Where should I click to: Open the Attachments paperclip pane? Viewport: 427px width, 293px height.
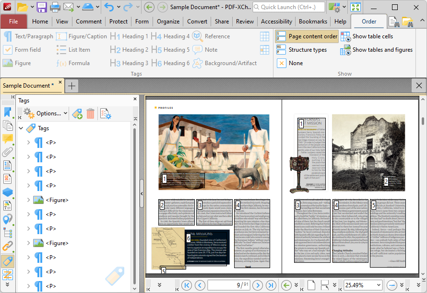[7, 152]
